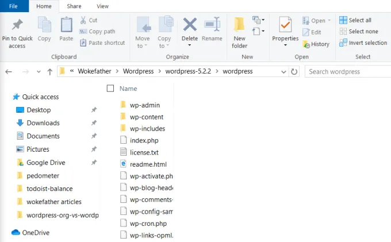Create a New folder from ribbon
Screen dimensions: 391x242
tap(239, 26)
